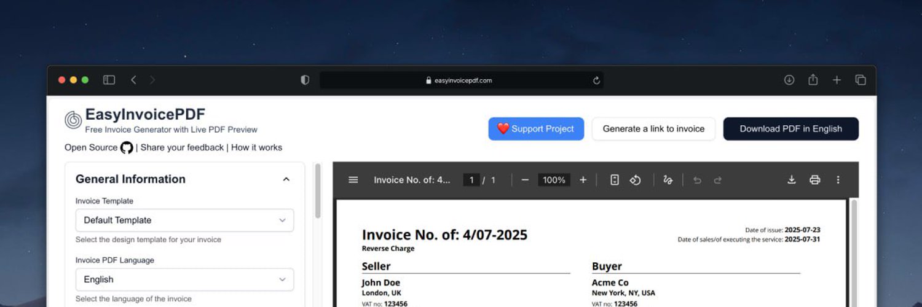Click 'Select the language of the invoice' hint
Image resolution: width=922 pixels, height=307 pixels.
click(133, 299)
